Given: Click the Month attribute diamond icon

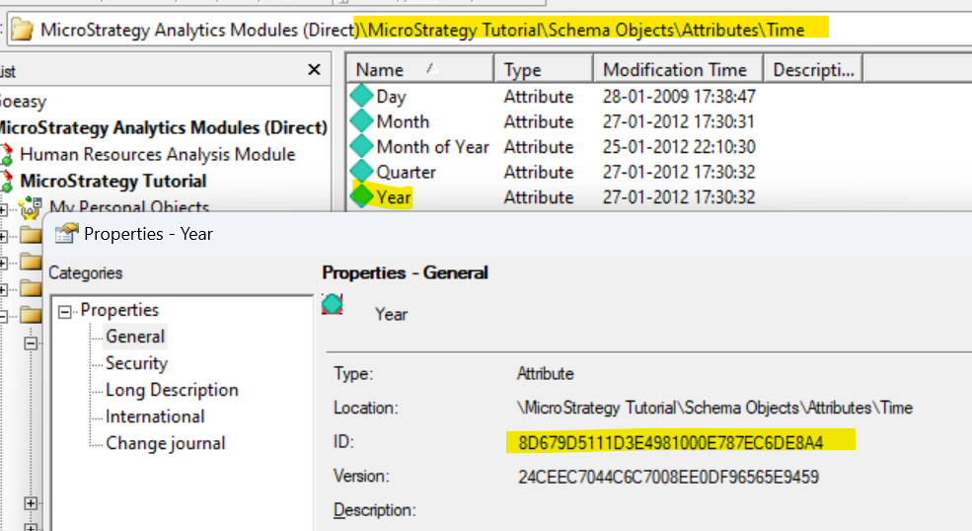Looking at the screenshot, I should coord(362,121).
